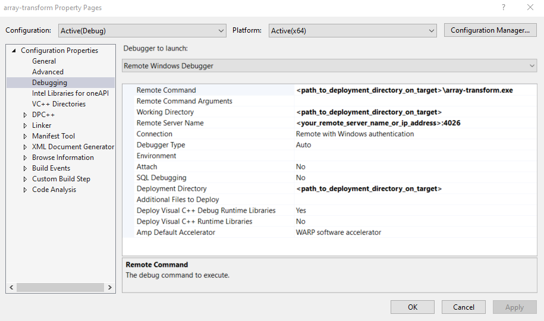Expand the Build Events node
The width and height of the screenshot is (544, 321).
[x=26, y=168]
